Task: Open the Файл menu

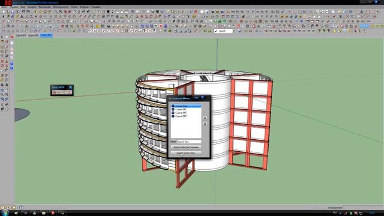Action: 5,7
